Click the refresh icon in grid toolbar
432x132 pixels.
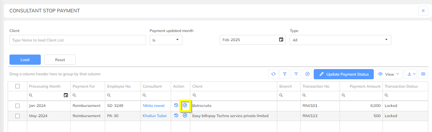click(x=273, y=74)
